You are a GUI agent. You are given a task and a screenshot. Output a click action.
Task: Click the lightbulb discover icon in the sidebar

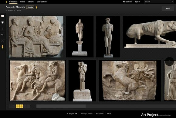pos(2,22)
